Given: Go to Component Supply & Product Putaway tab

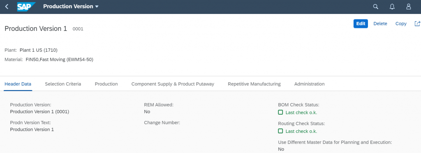Looking at the screenshot, I should pyautogui.click(x=173, y=84).
